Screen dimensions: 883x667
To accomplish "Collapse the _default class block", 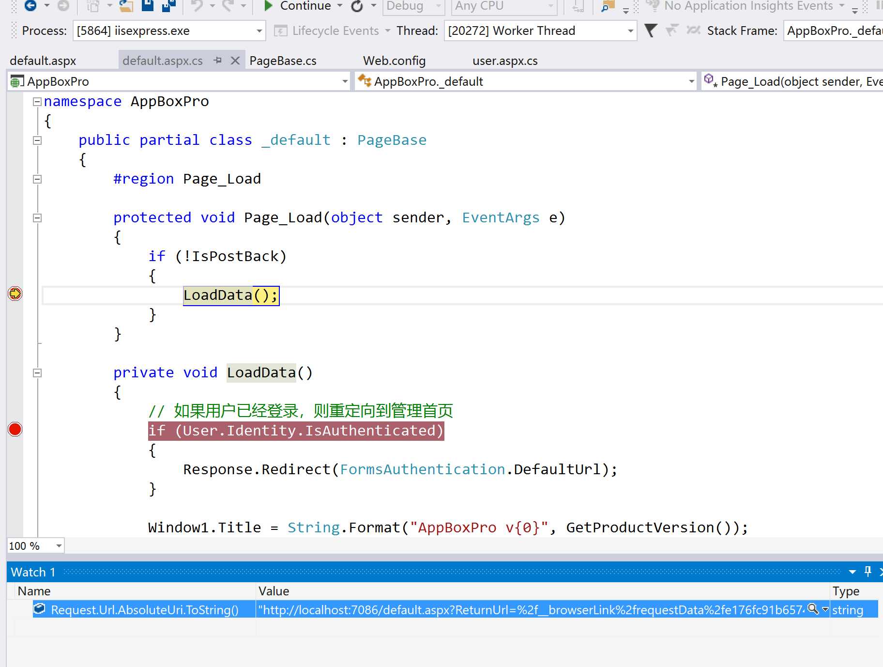I will [37, 140].
